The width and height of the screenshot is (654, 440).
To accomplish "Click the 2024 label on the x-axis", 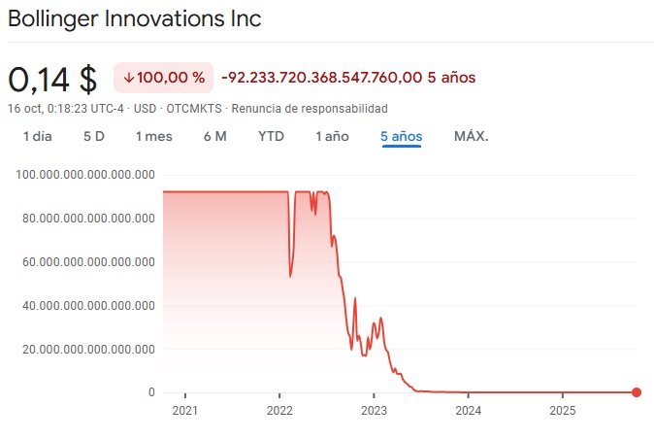I will tap(468, 411).
